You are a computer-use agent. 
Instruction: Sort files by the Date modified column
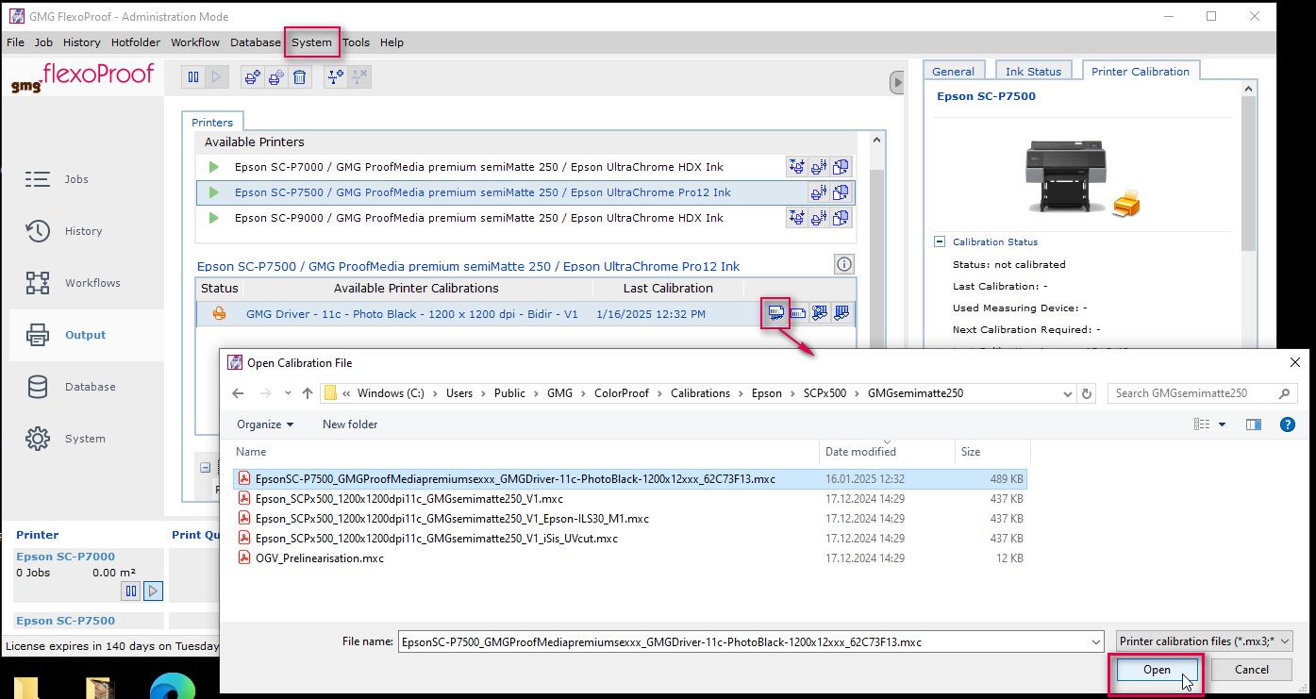pyautogui.click(x=887, y=452)
